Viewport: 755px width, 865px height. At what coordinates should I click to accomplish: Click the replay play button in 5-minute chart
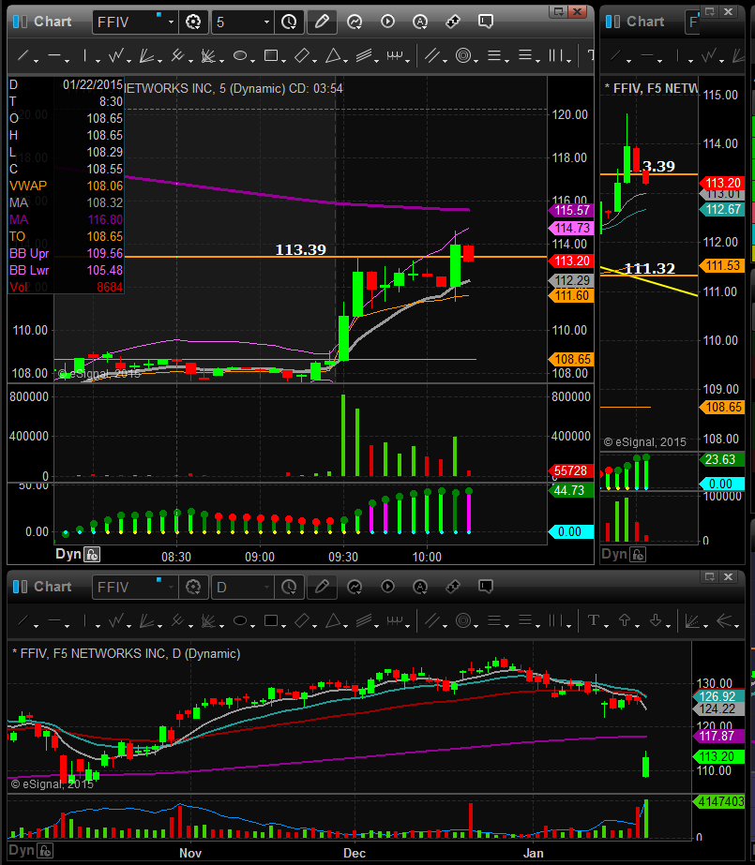(x=388, y=22)
